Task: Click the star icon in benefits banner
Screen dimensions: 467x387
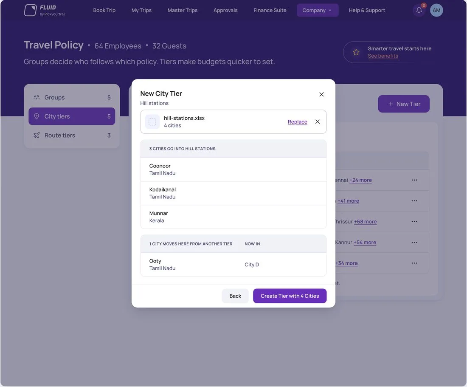Action: (356, 52)
